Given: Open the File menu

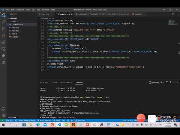Looking at the screenshot, I should click(7, 10).
